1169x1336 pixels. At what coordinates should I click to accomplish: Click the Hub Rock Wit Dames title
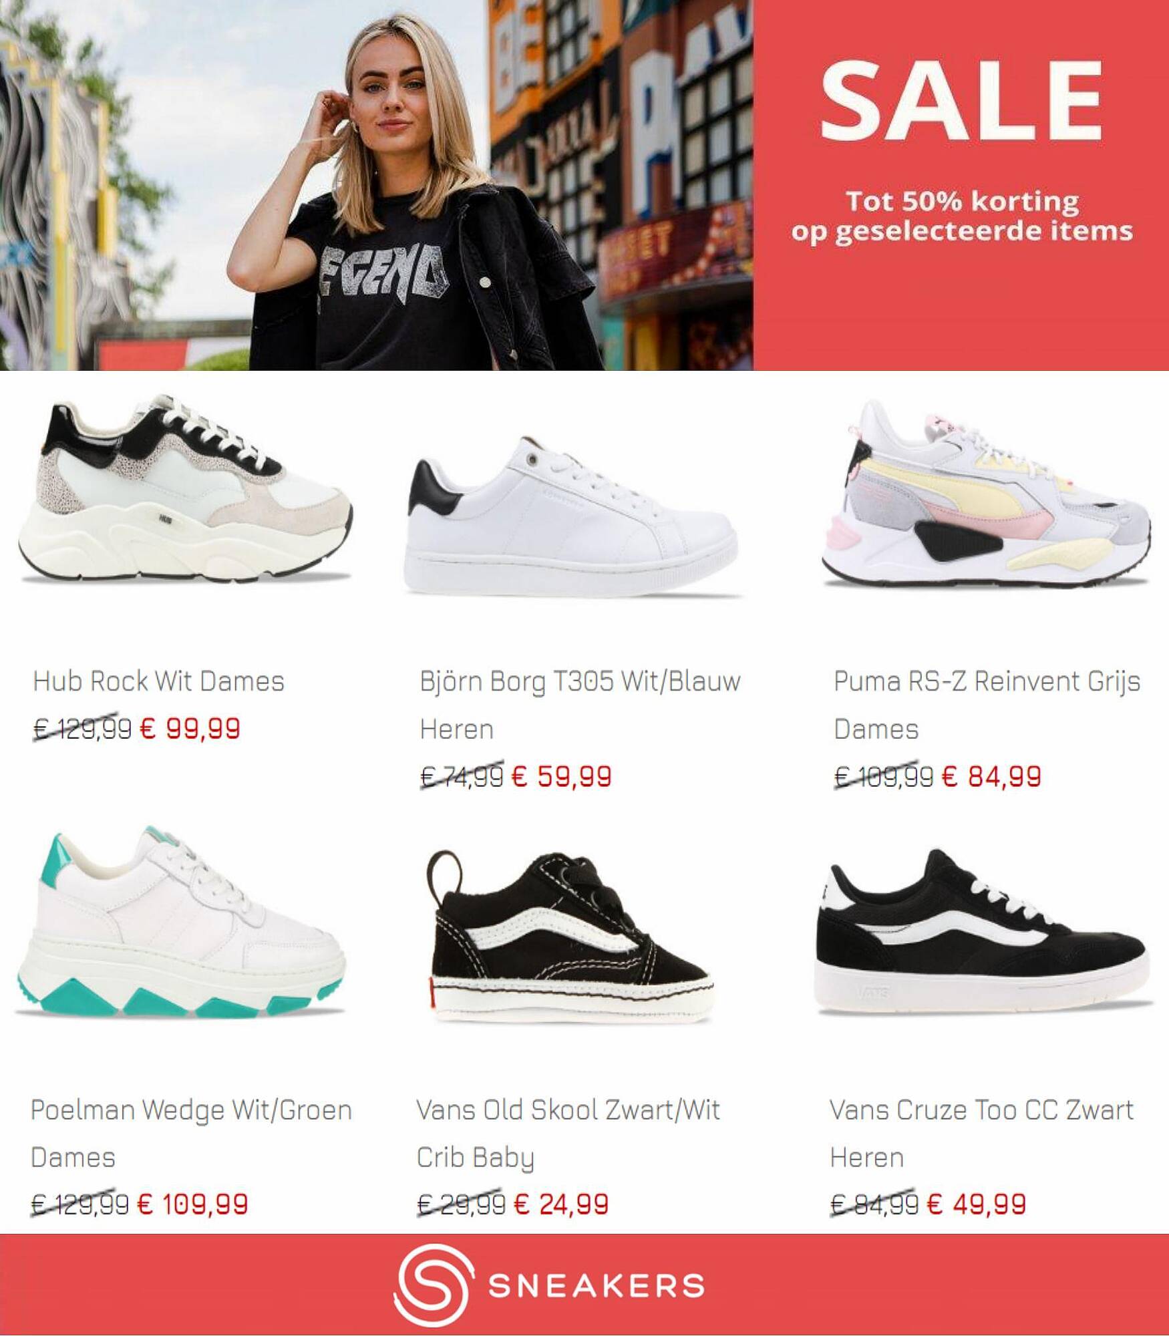[x=159, y=681]
